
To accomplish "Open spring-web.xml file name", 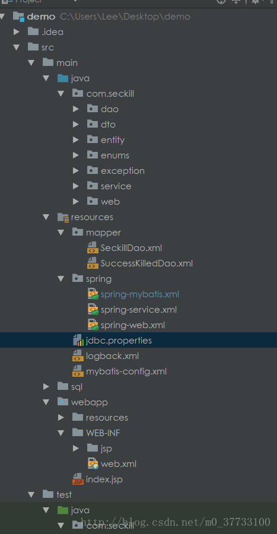I will coord(133,325).
